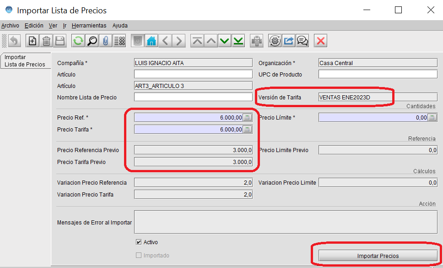Jump to the first record icon
The width and height of the screenshot is (443, 268).
click(197, 41)
